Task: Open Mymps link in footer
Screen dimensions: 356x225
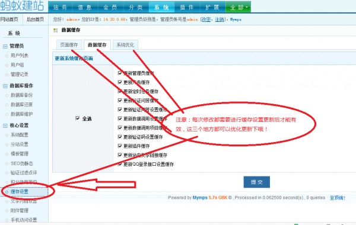Action: coord(200,198)
